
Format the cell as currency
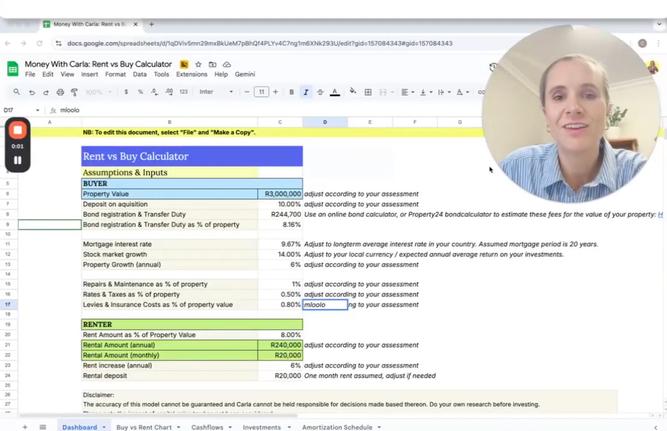tap(126, 92)
